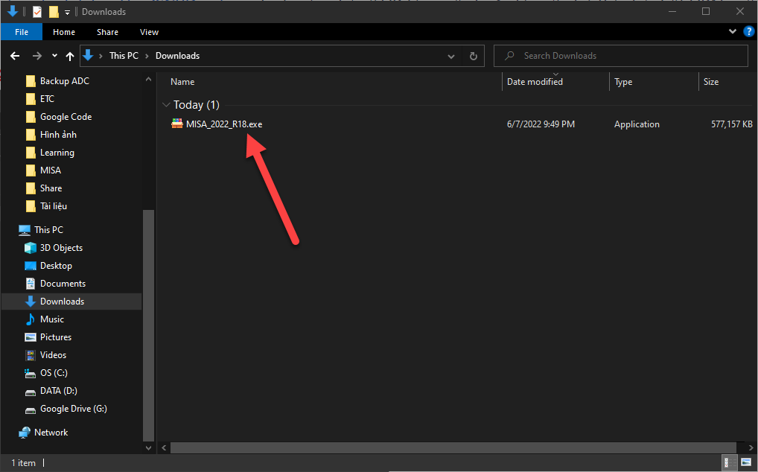Image resolution: width=758 pixels, height=472 pixels.
Task: Click the New folder quick access icon in title bar
Action: coord(54,12)
